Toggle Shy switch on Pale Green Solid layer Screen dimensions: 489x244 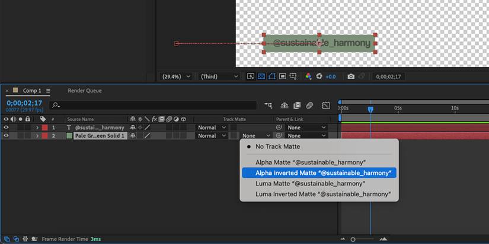[x=133, y=135]
